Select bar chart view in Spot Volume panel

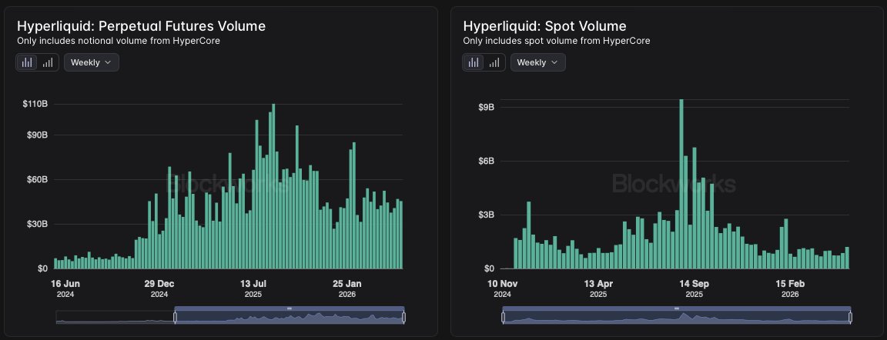[474, 62]
